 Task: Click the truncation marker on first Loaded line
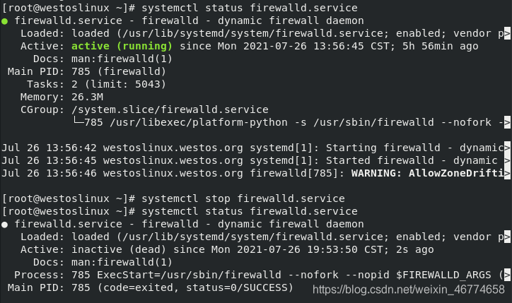[x=507, y=33]
